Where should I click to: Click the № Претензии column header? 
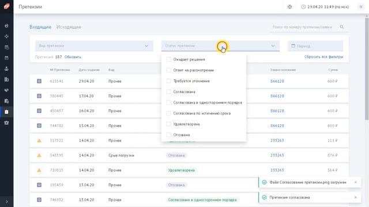pyautogui.click(x=60, y=70)
